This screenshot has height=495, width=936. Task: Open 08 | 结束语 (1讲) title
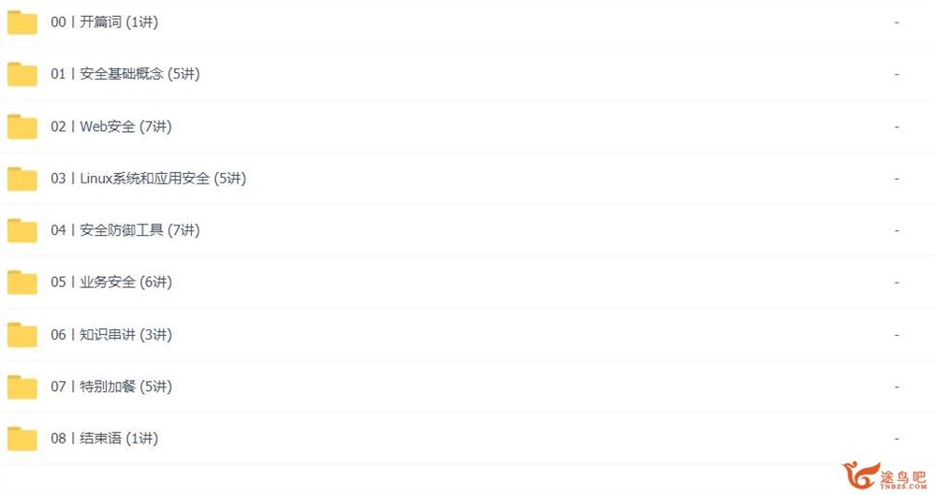tap(105, 438)
